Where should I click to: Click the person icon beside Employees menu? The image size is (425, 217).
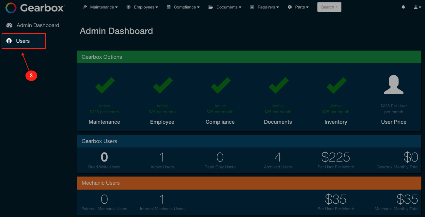[129, 7]
